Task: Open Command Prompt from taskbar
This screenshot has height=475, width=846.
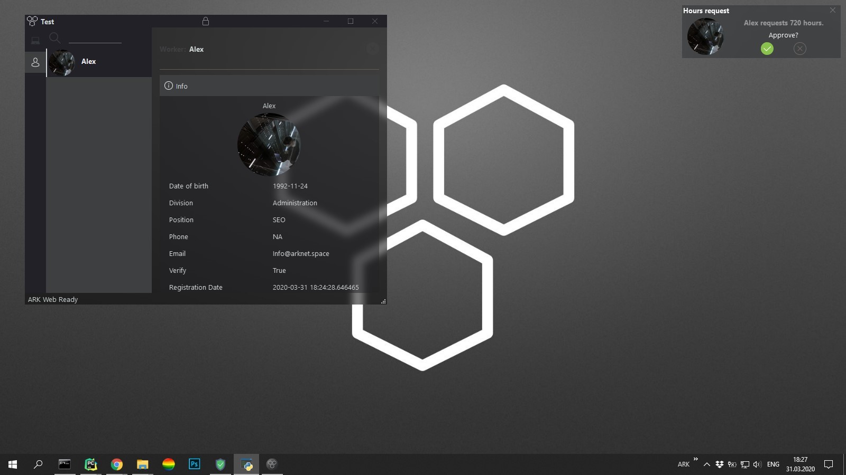Action: [x=65, y=464]
